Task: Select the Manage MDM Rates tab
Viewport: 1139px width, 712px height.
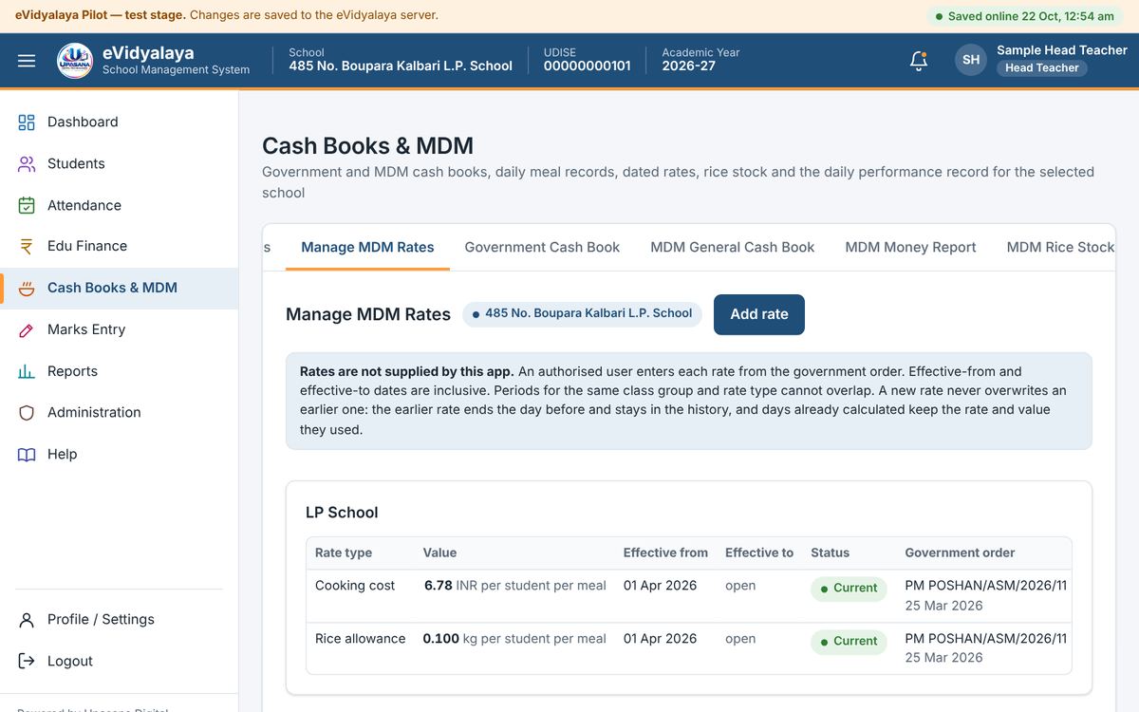Action: pos(367,247)
